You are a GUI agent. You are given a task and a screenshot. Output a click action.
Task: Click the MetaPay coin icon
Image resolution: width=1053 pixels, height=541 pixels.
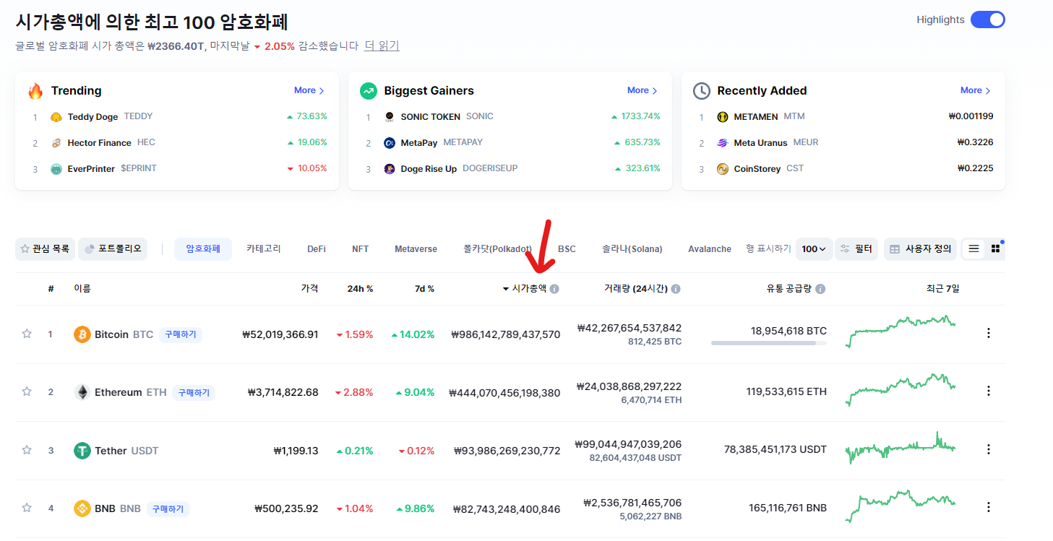[390, 143]
